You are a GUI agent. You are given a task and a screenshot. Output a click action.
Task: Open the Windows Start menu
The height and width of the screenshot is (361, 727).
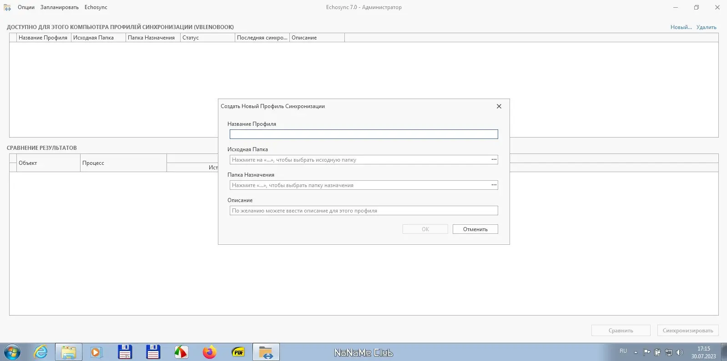pos(12,352)
